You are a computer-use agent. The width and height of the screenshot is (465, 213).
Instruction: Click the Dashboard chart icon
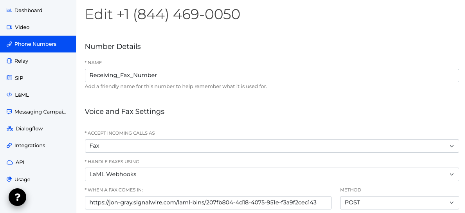[9, 11]
